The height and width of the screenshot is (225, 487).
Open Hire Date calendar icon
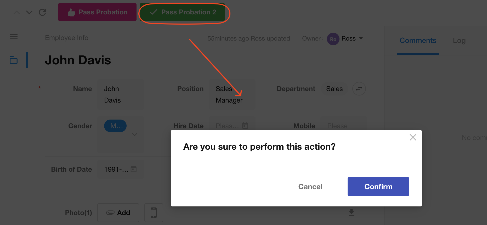point(245,126)
